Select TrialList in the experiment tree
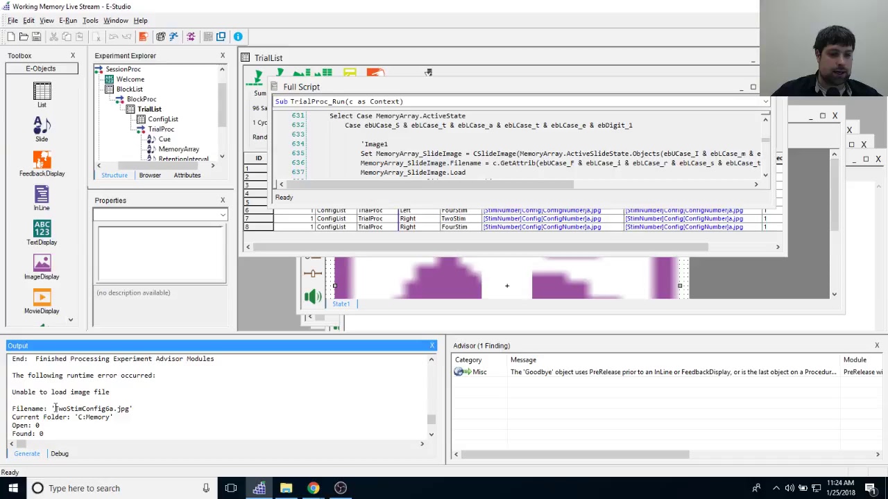The height and width of the screenshot is (499, 888). [149, 109]
